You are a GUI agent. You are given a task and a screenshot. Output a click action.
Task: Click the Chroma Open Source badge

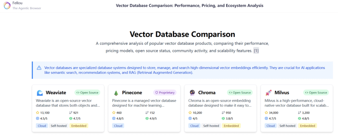[240, 93]
